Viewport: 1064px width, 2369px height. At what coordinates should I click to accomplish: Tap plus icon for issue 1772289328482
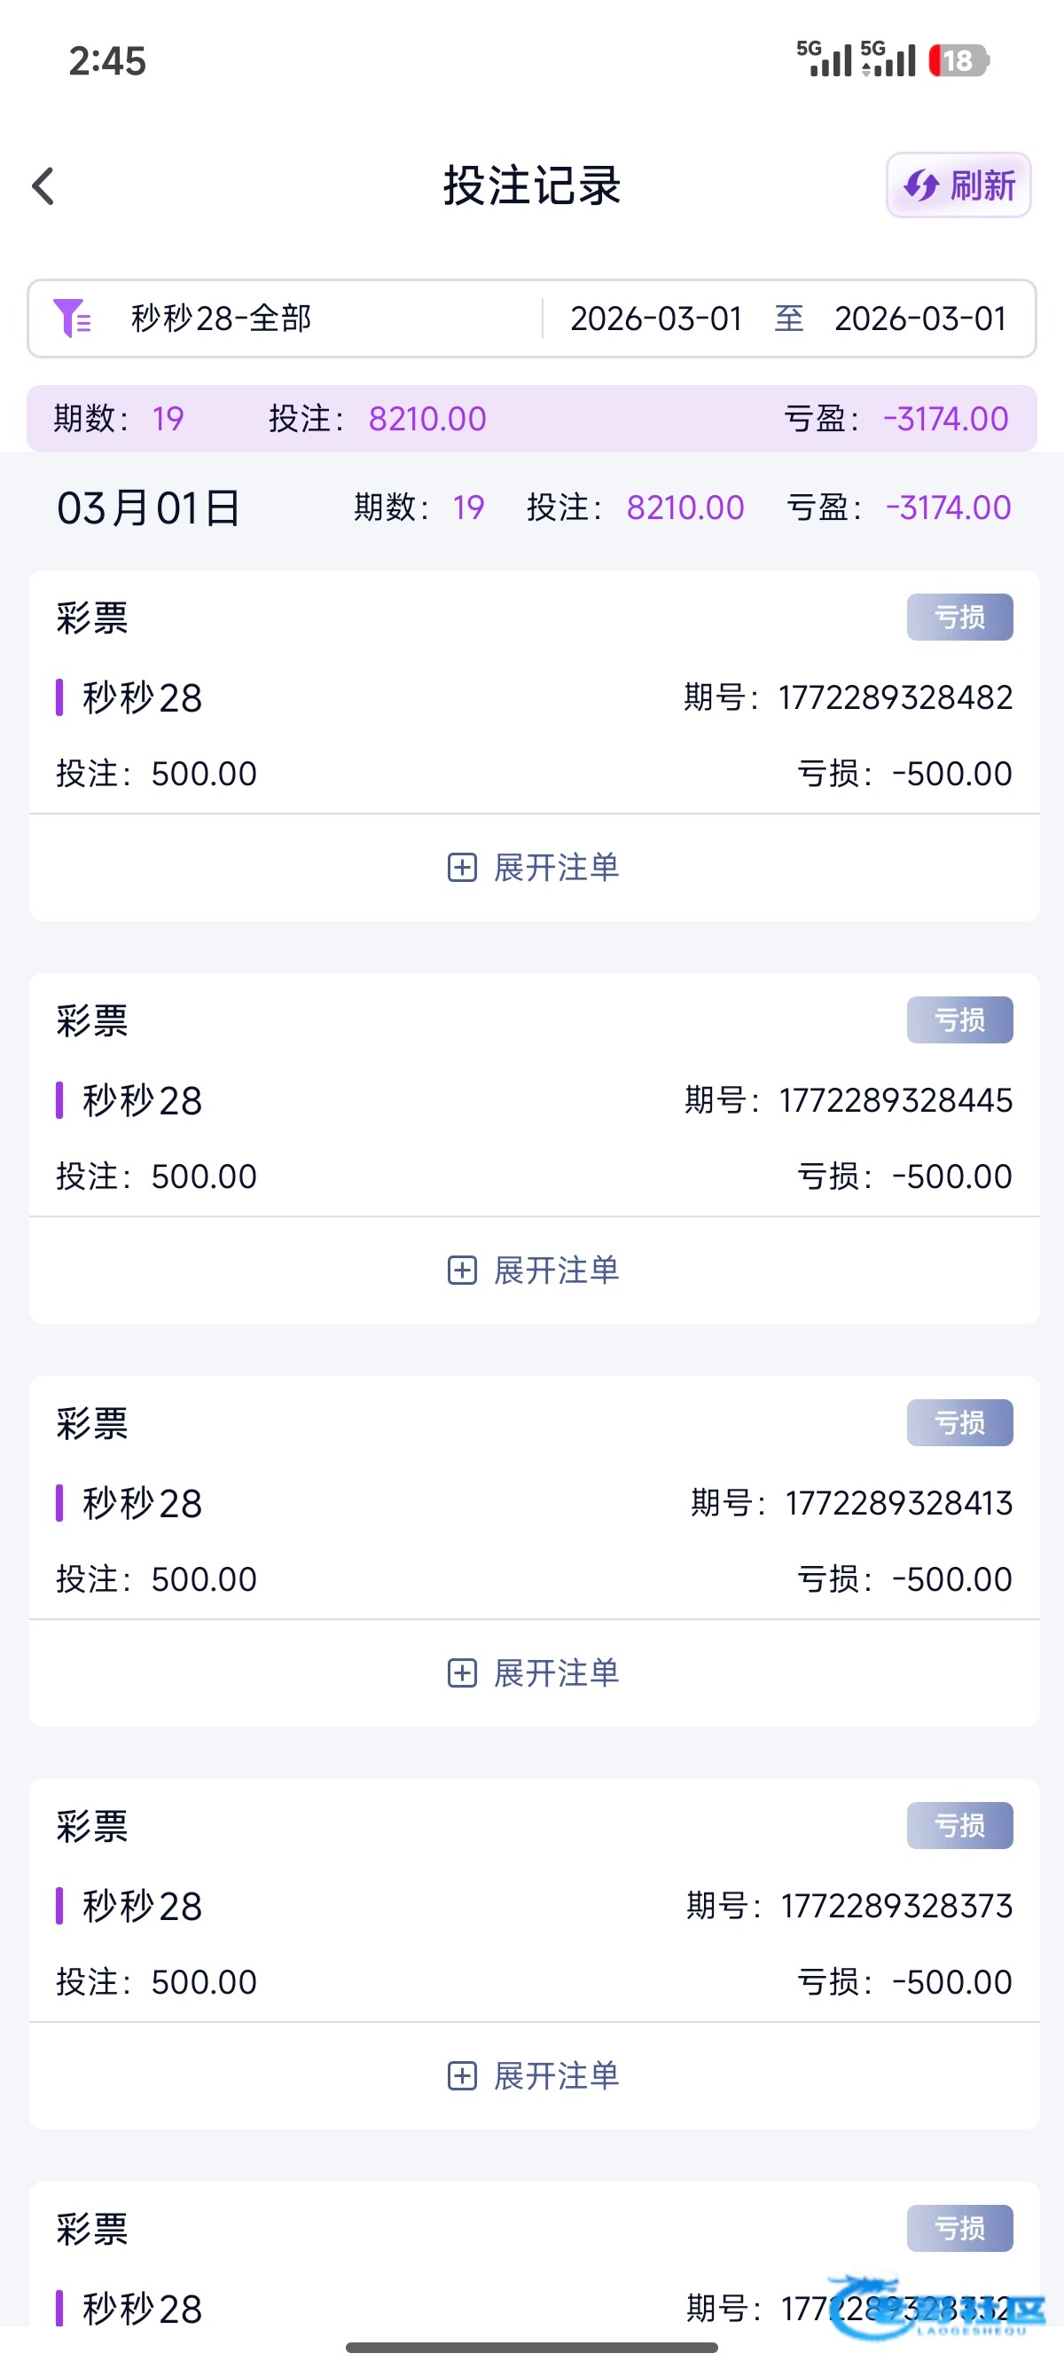click(461, 867)
